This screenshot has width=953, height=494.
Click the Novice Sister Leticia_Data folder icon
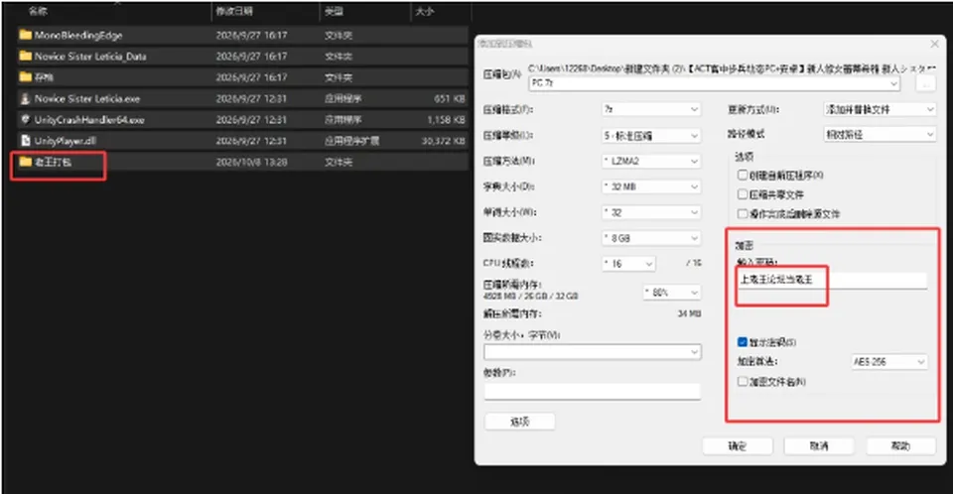point(25,56)
